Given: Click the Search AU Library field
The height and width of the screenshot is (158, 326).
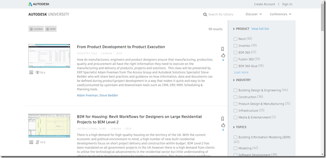Looking at the screenshot, I should pyautogui.click(x=220, y=14).
